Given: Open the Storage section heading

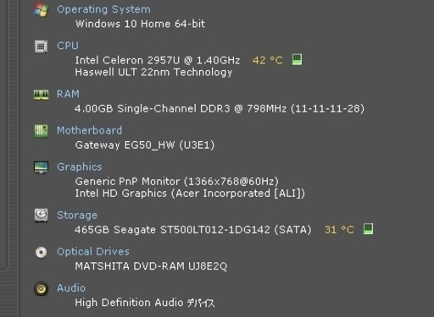Looking at the screenshot, I should (77, 216).
